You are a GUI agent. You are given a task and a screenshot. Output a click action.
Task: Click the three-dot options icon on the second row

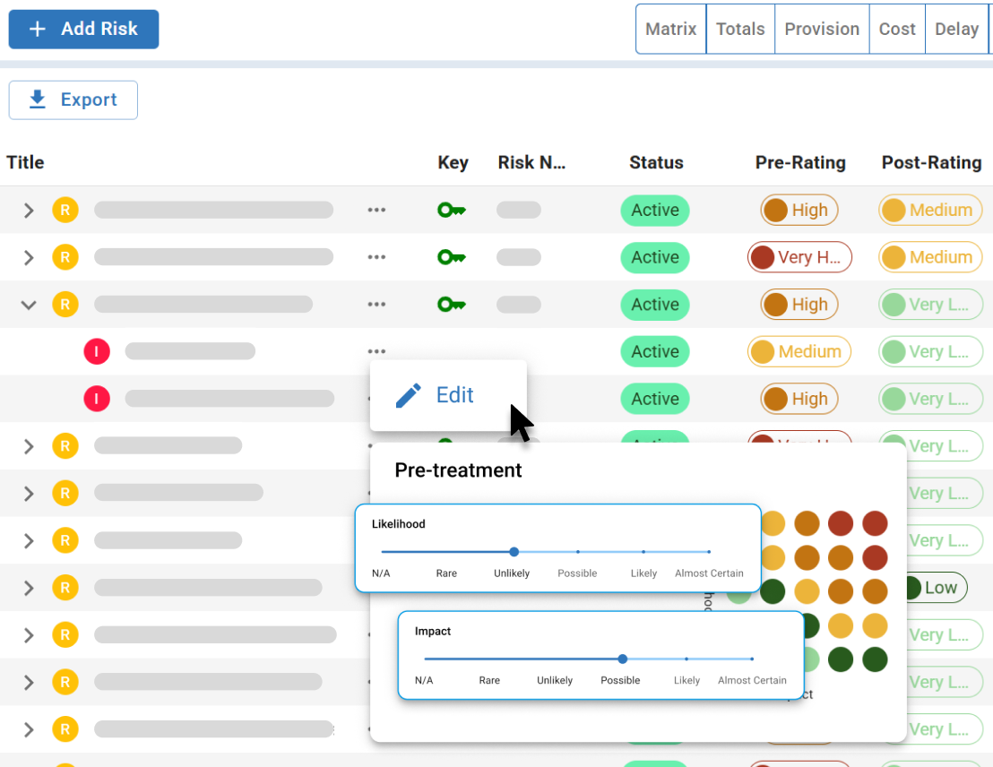click(376, 257)
